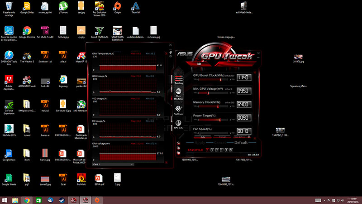
Task: Launch GeForce Experience desktop icon
Action: click(x=8, y=103)
